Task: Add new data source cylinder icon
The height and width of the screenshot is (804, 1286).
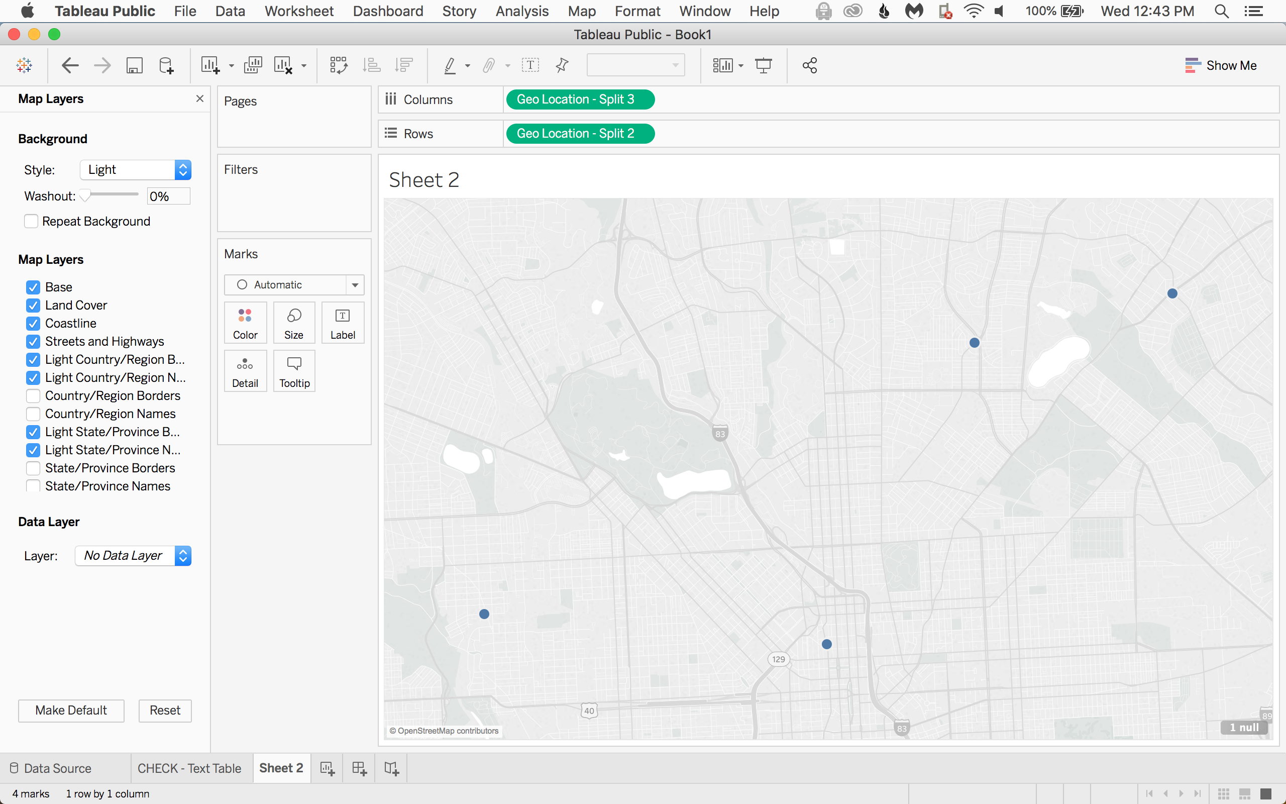Action: 166,65
